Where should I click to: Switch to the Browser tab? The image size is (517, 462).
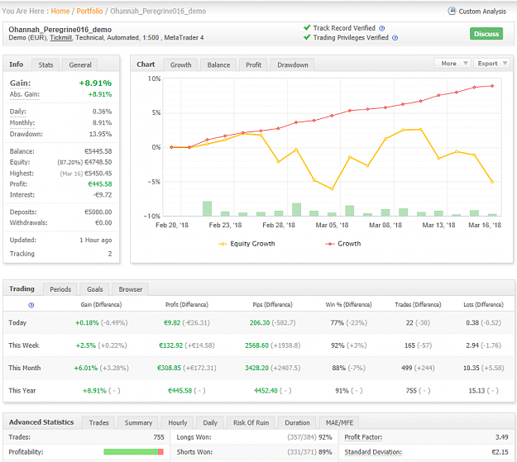point(130,289)
